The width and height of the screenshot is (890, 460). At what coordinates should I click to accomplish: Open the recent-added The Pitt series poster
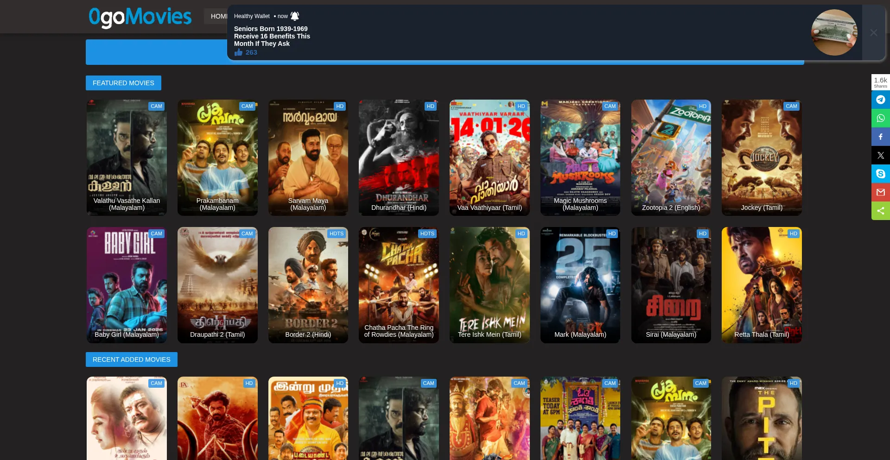pos(762,418)
